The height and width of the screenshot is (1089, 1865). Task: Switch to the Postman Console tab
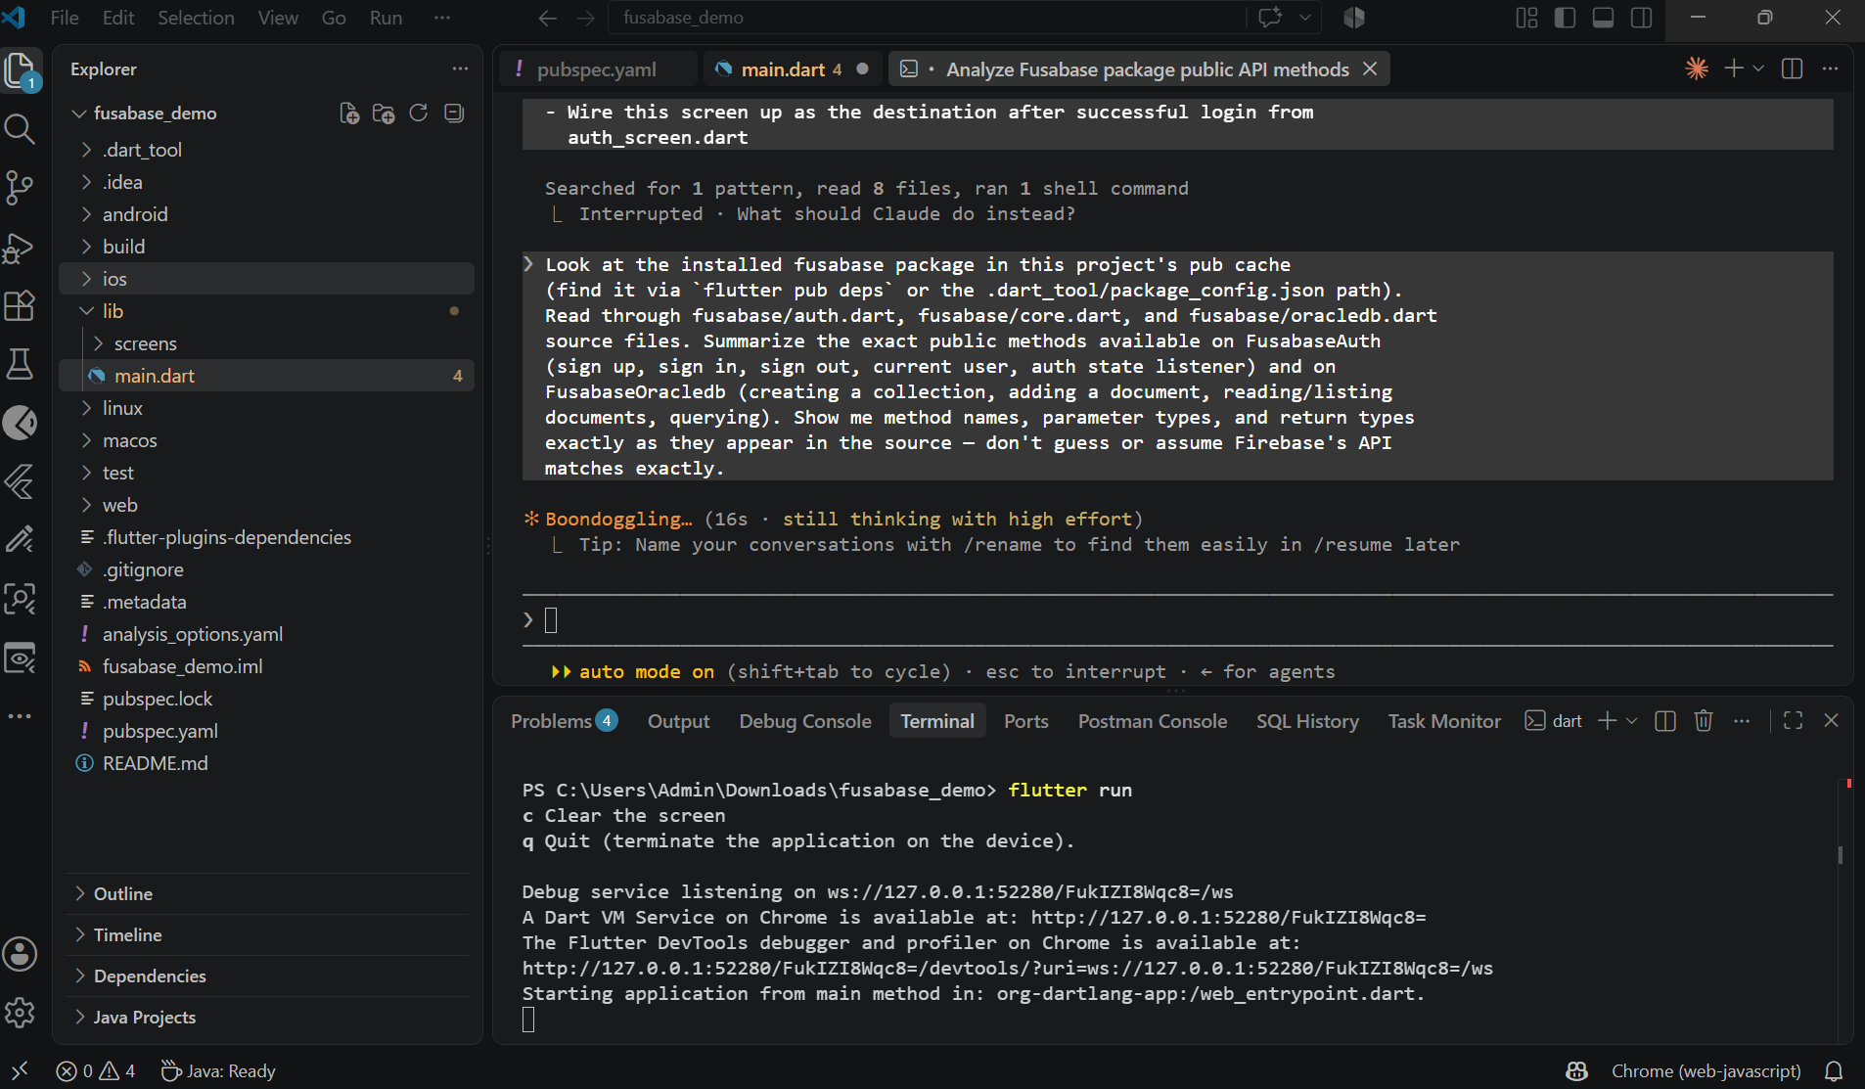tap(1153, 721)
